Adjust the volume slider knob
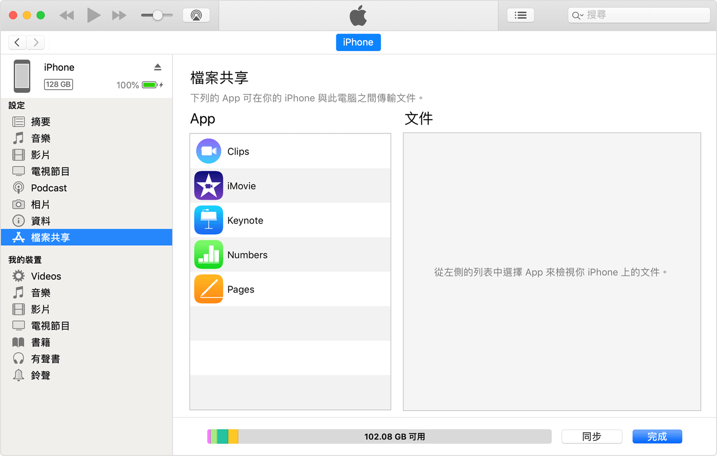The width and height of the screenshot is (717, 456). [157, 15]
